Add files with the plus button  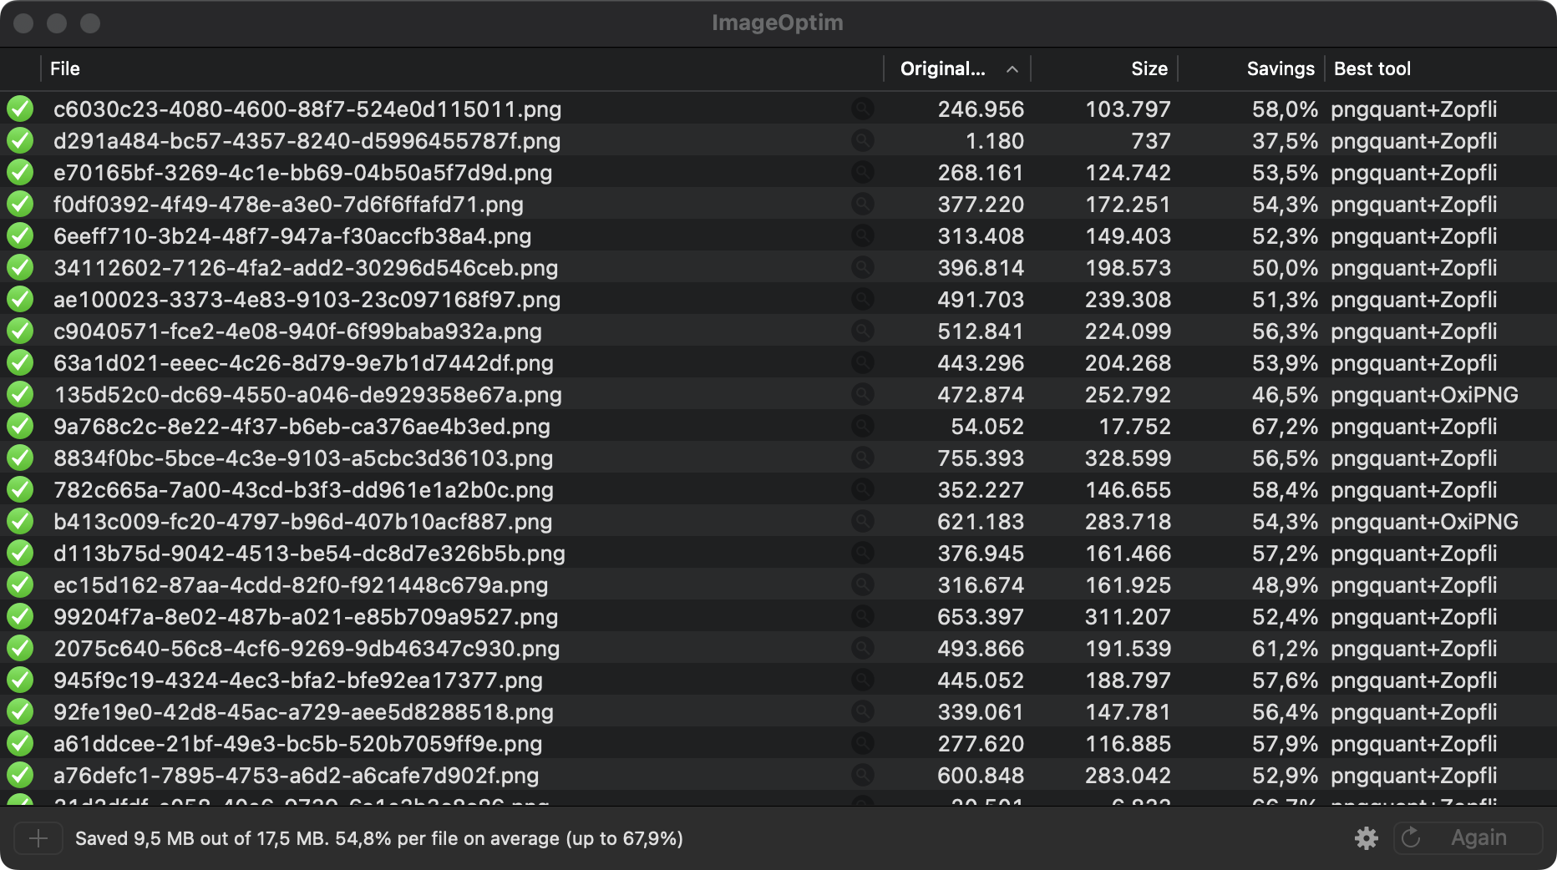[x=38, y=838]
